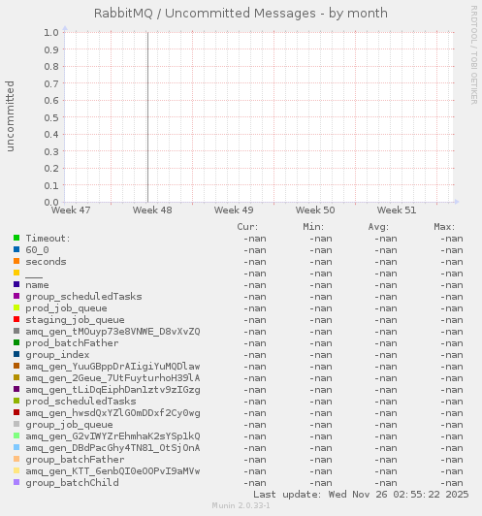Click the 'prod_batchFather' legend label

(72, 343)
